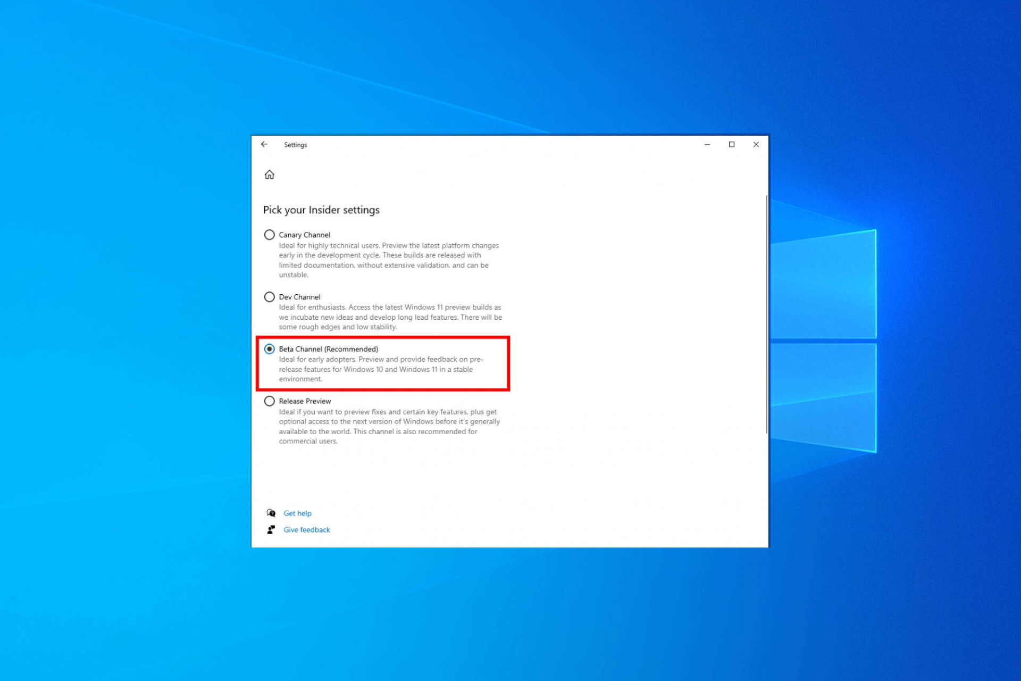Click the Canary Channel description text
The width and height of the screenshot is (1021, 681).
pos(389,260)
